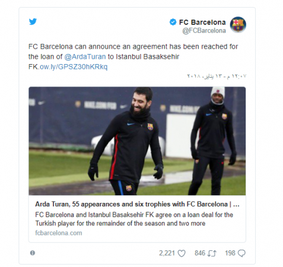This screenshot has height=267, width=283.
Task: Reply using the speech bubble icon
Action: [241, 253]
